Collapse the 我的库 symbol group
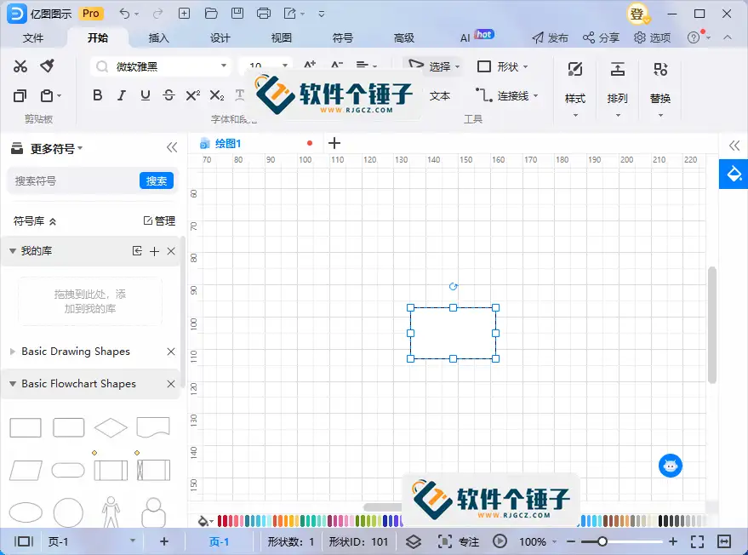 point(10,251)
